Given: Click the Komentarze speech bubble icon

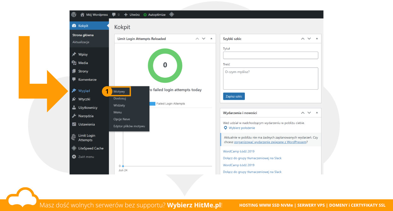Looking at the screenshot, I should coord(74,80).
